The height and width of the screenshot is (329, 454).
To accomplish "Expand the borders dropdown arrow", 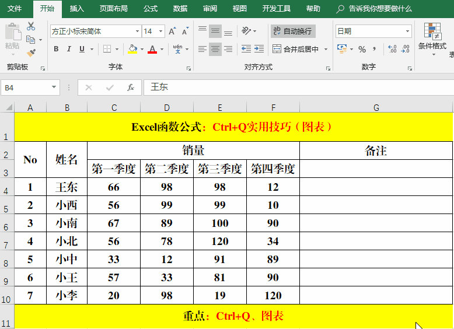I will [x=117, y=49].
